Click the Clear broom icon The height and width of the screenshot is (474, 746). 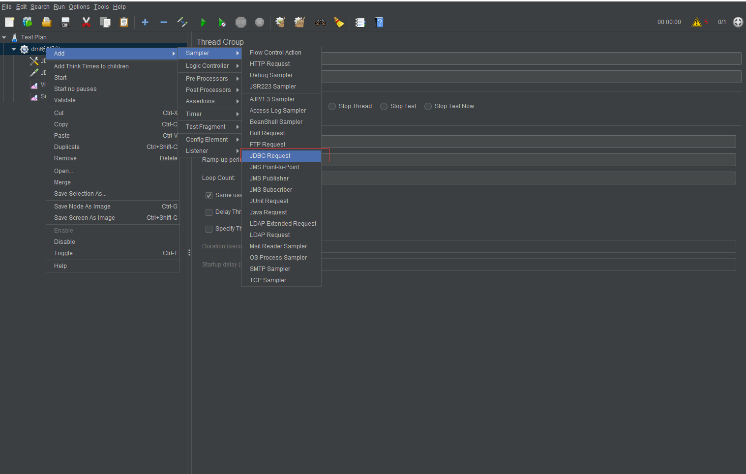pos(280,22)
